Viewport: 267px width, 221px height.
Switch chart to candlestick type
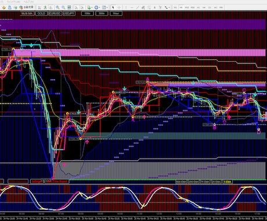click(x=45, y=8)
